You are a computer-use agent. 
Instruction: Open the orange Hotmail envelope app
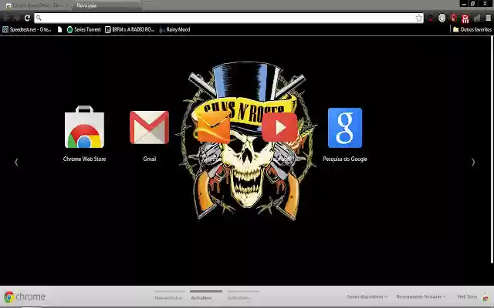(213, 127)
